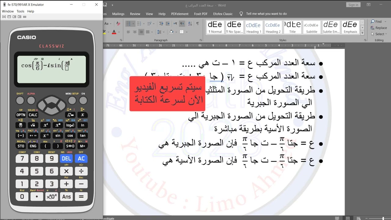391x220 pixels.
Task: Click the calculator integral key
Action: [x=70, y=115]
